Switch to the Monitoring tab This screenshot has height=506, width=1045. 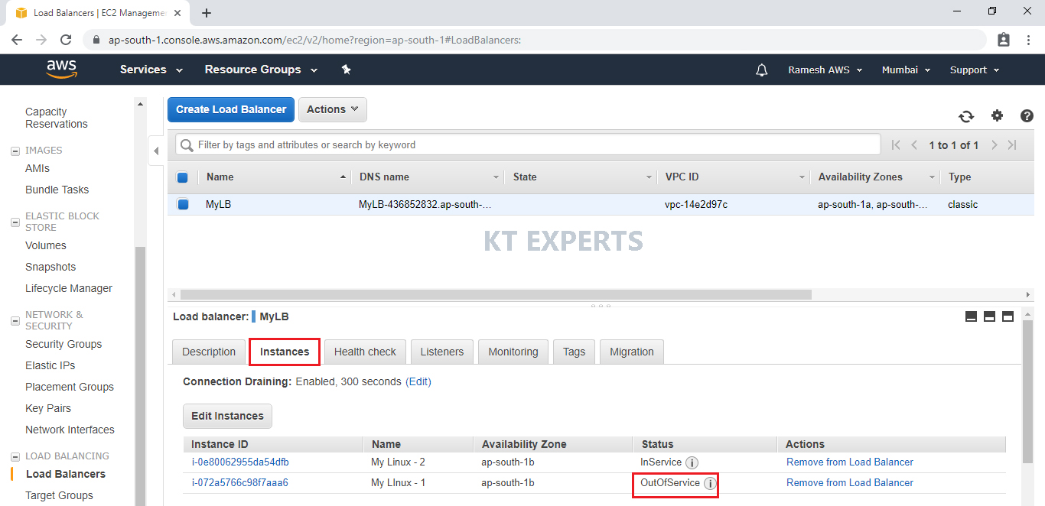coord(513,352)
